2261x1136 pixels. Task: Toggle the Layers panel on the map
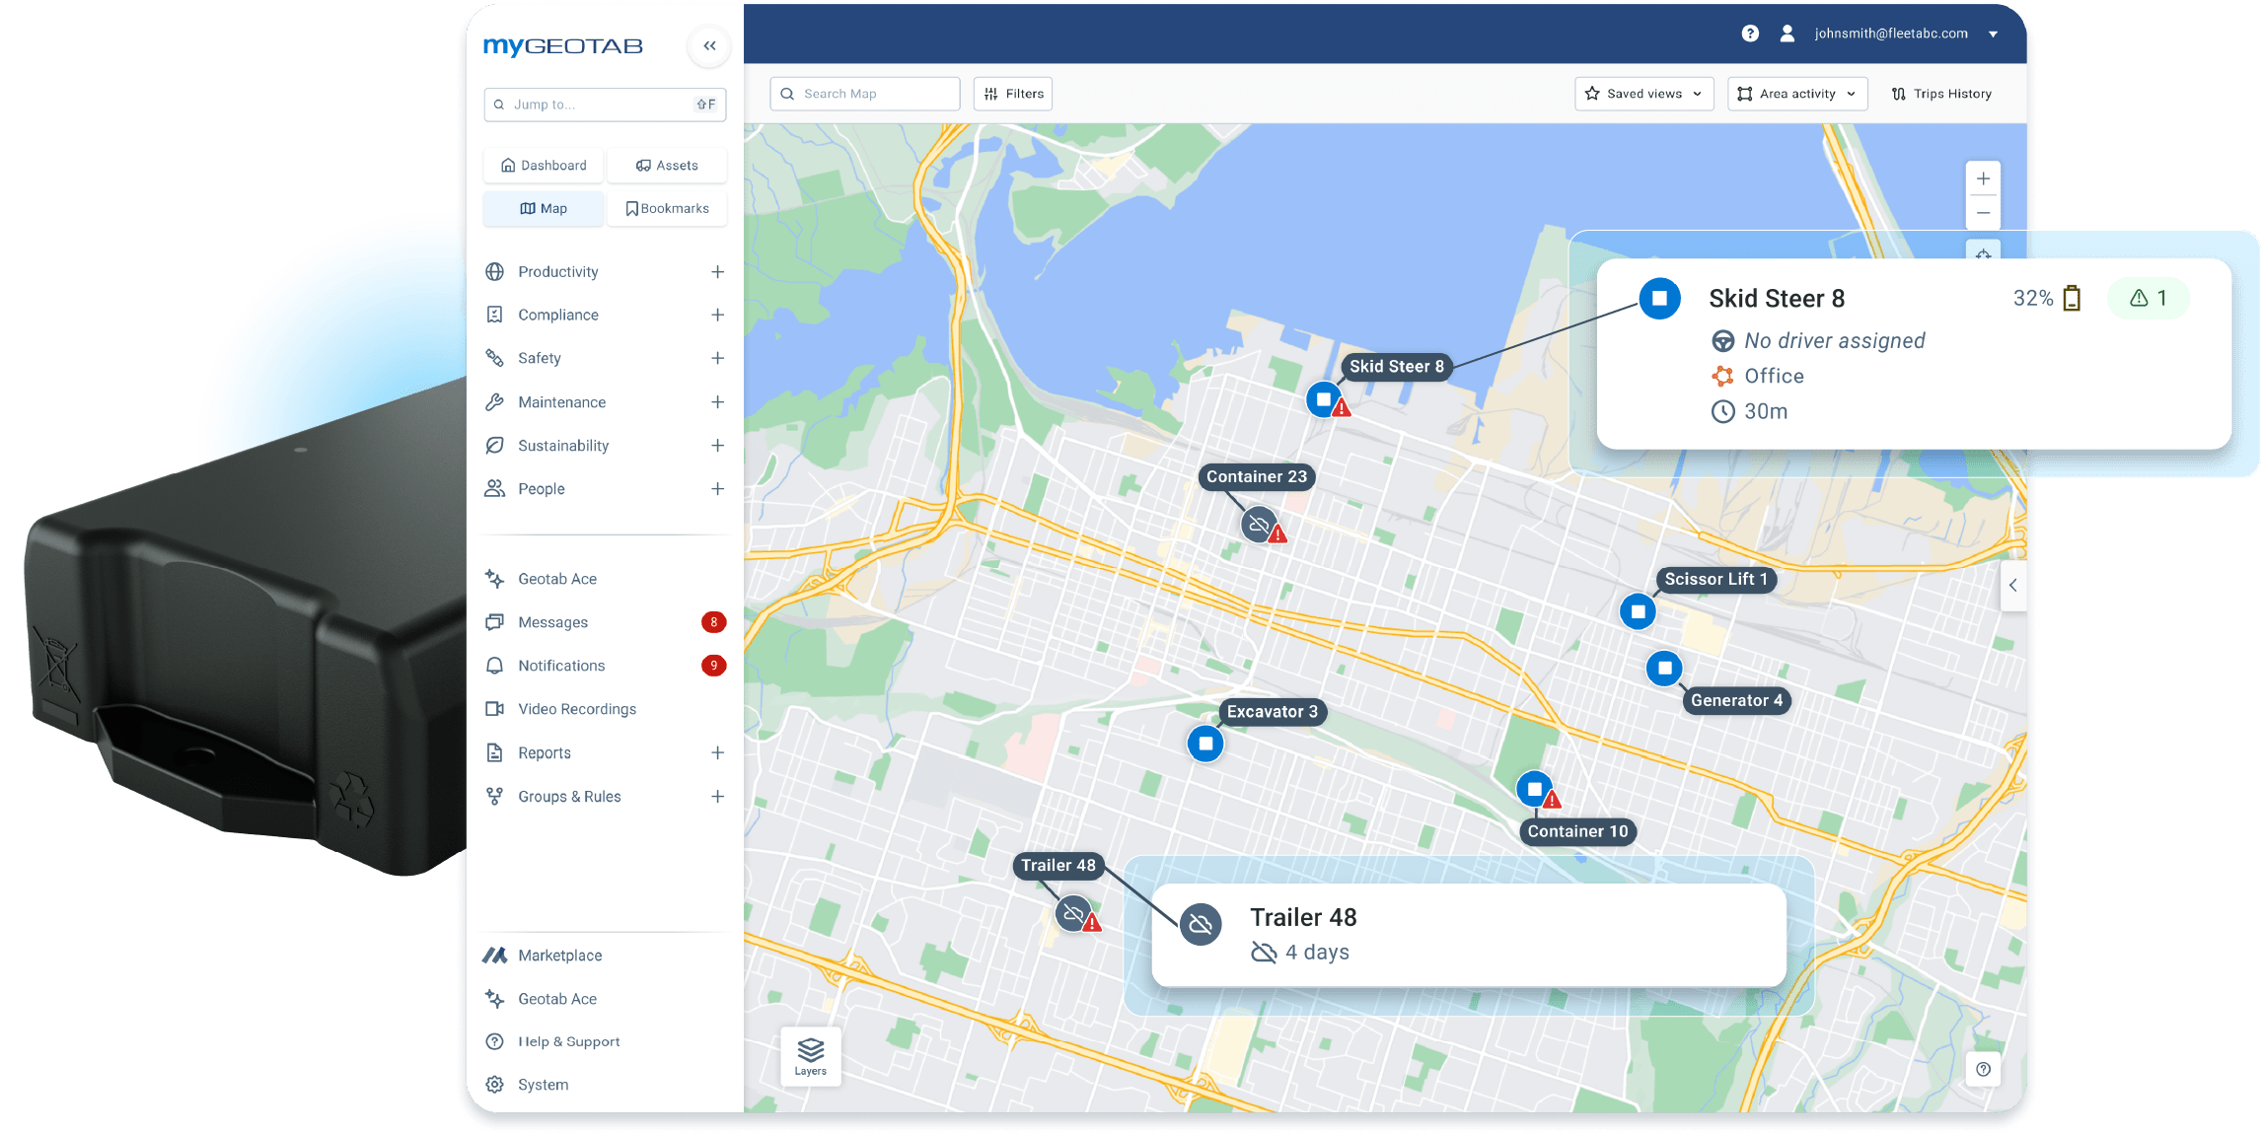click(x=810, y=1055)
